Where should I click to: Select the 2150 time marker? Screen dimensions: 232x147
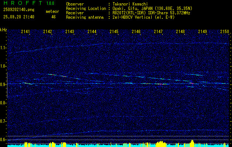(x=224, y=32)
